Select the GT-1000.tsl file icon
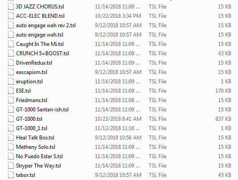 [x=11, y=119]
